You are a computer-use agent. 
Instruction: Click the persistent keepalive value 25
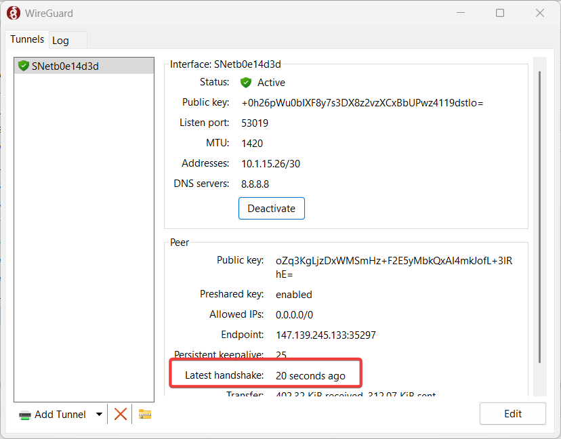[x=281, y=355]
